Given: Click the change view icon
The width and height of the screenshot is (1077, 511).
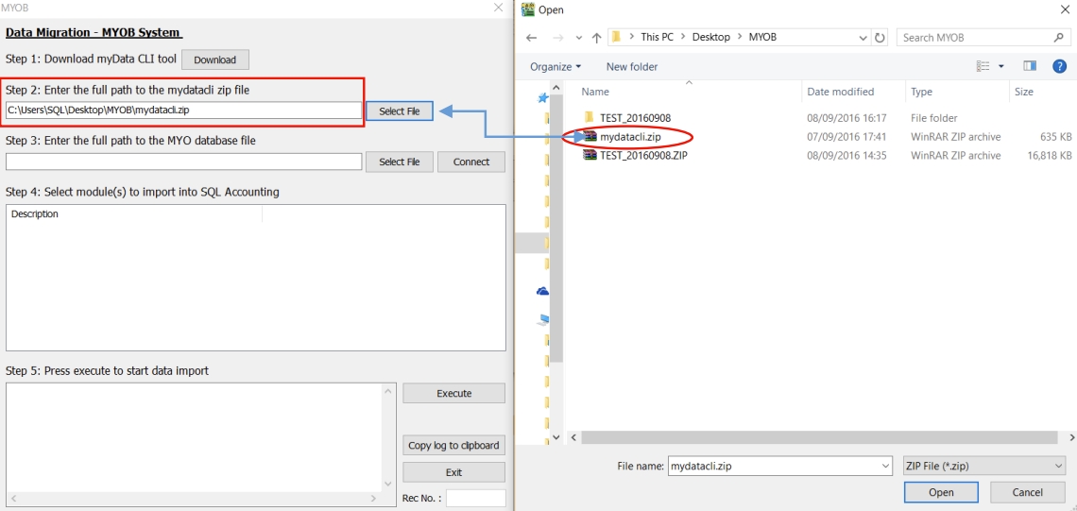Looking at the screenshot, I should pos(983,66).
